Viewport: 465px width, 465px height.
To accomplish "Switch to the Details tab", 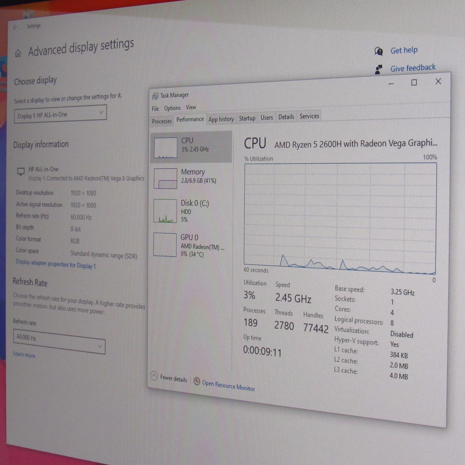I will (x=286, y=117).
